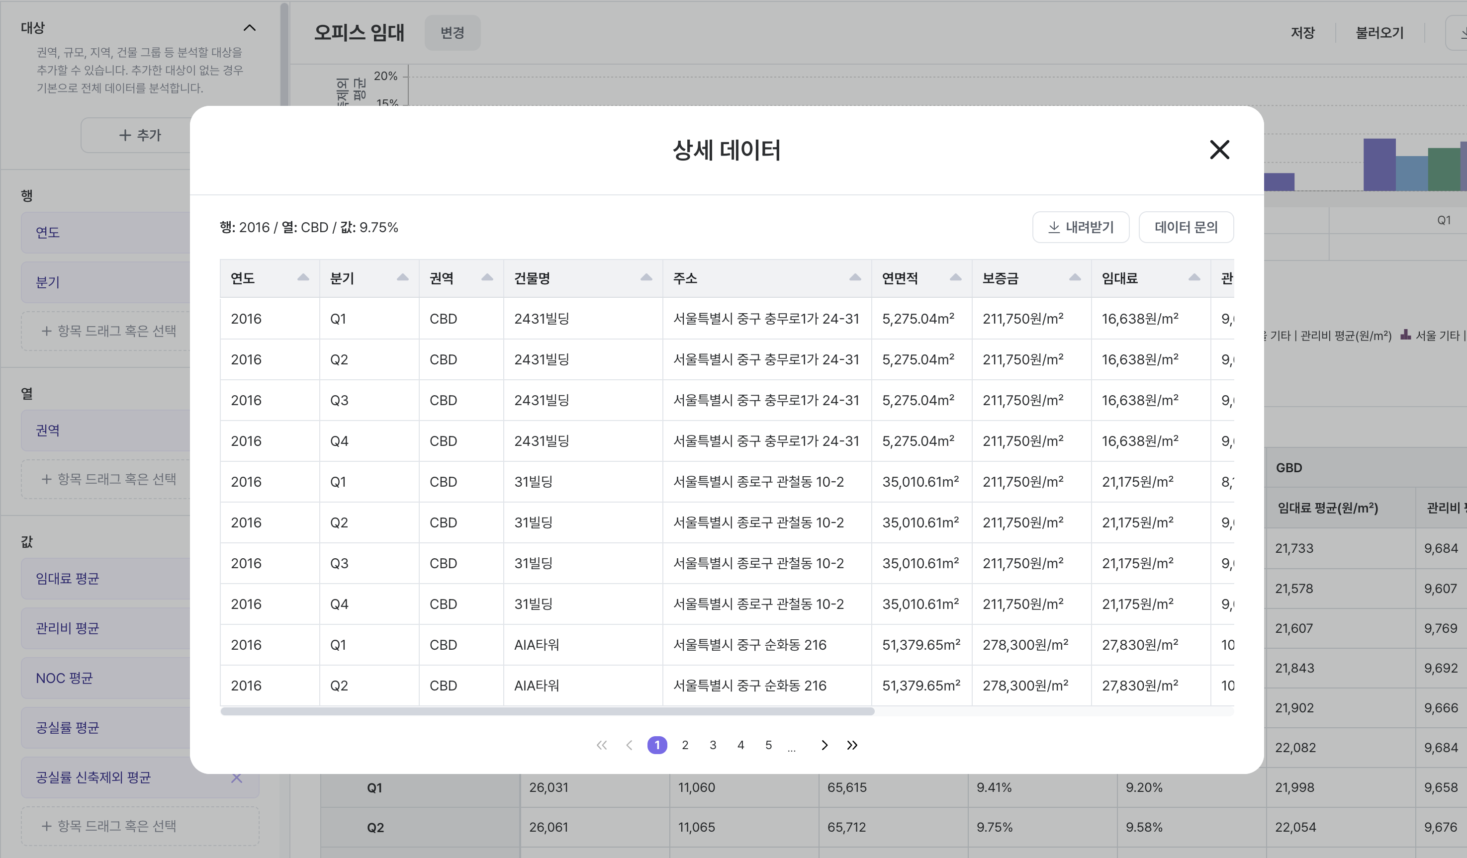Sort by 연도 column arrow
Screen dimensions: 1467x858
tap(303, 278)
